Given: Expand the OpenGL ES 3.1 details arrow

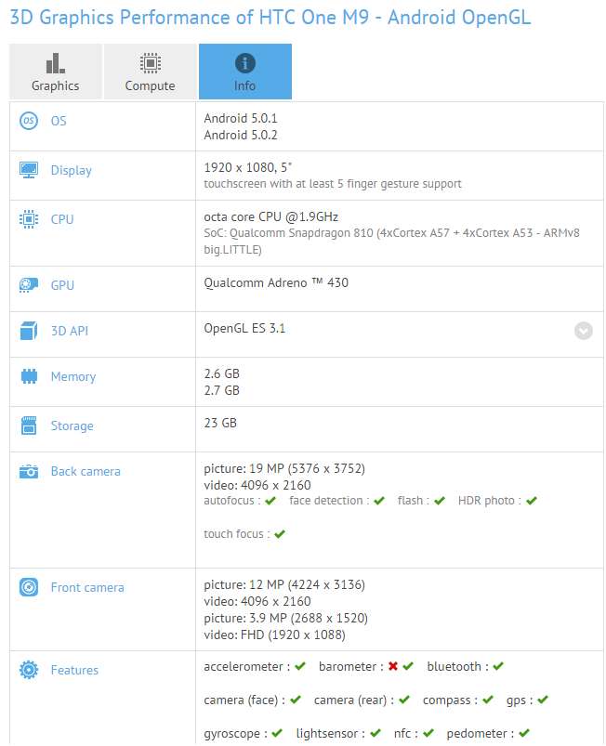Looking at the screenshot, I should click(583, 331).
